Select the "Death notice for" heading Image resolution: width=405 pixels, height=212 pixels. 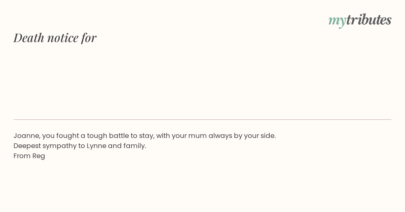55,38
